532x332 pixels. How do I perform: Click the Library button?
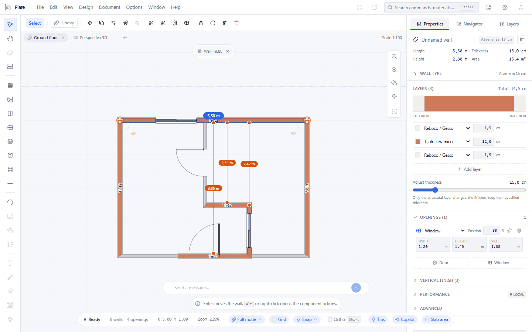pyautogui.click(x=64, y=23)
